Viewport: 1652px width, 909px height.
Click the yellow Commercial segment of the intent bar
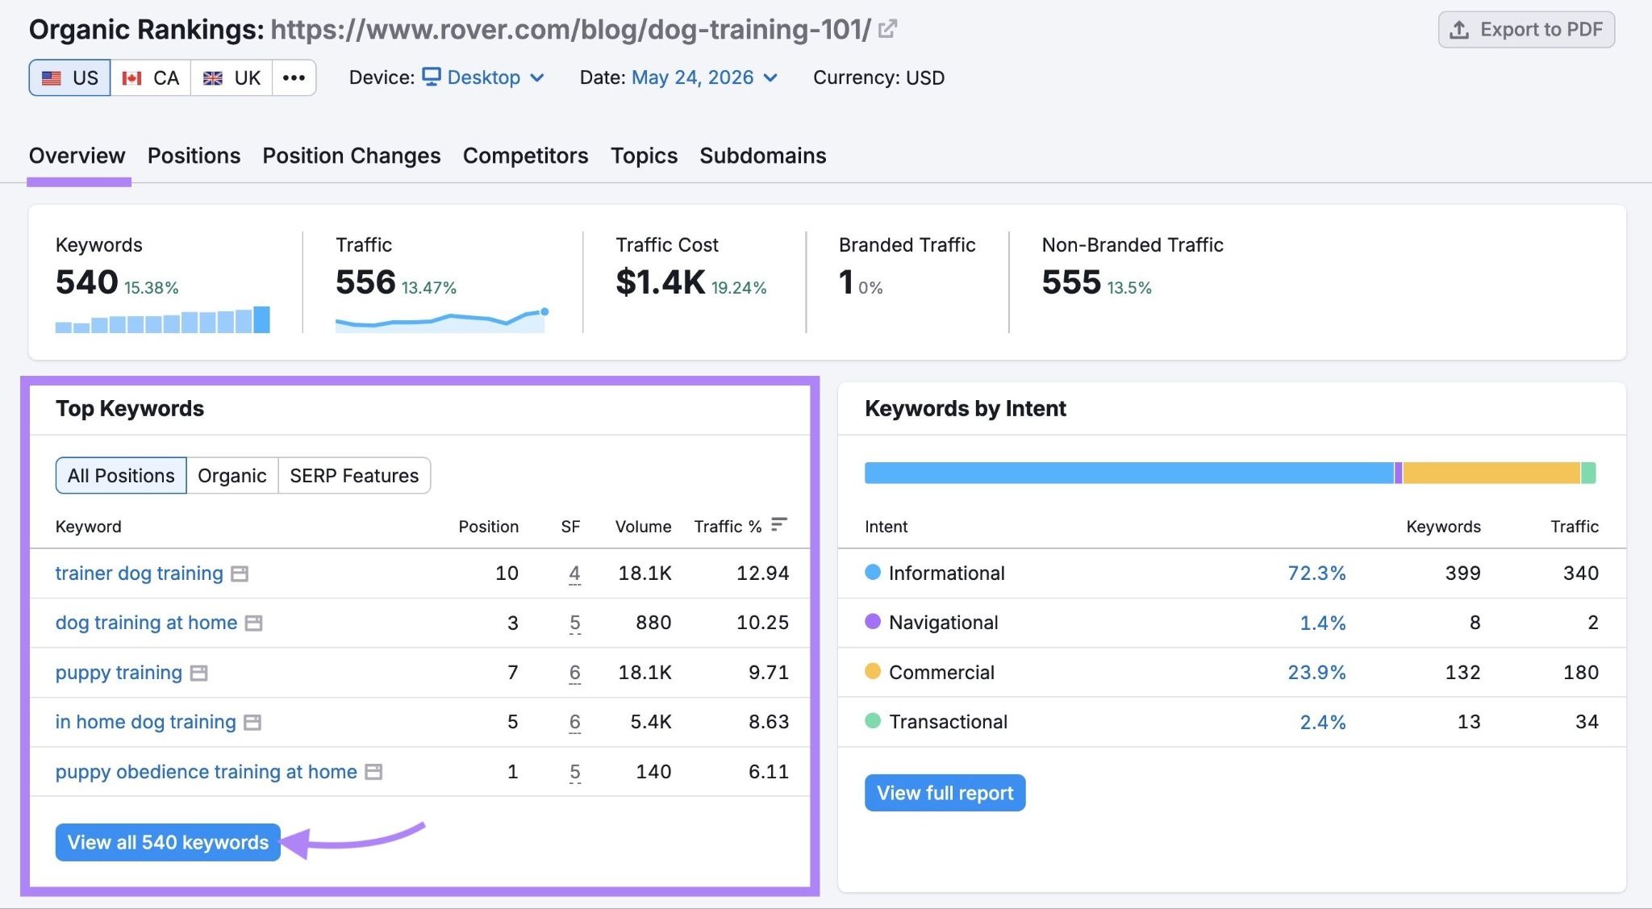[x=1491, y=473]
